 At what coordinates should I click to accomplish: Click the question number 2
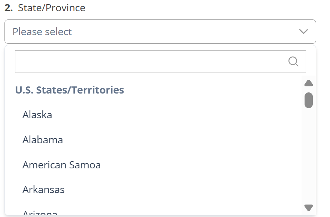pos(9,8)
